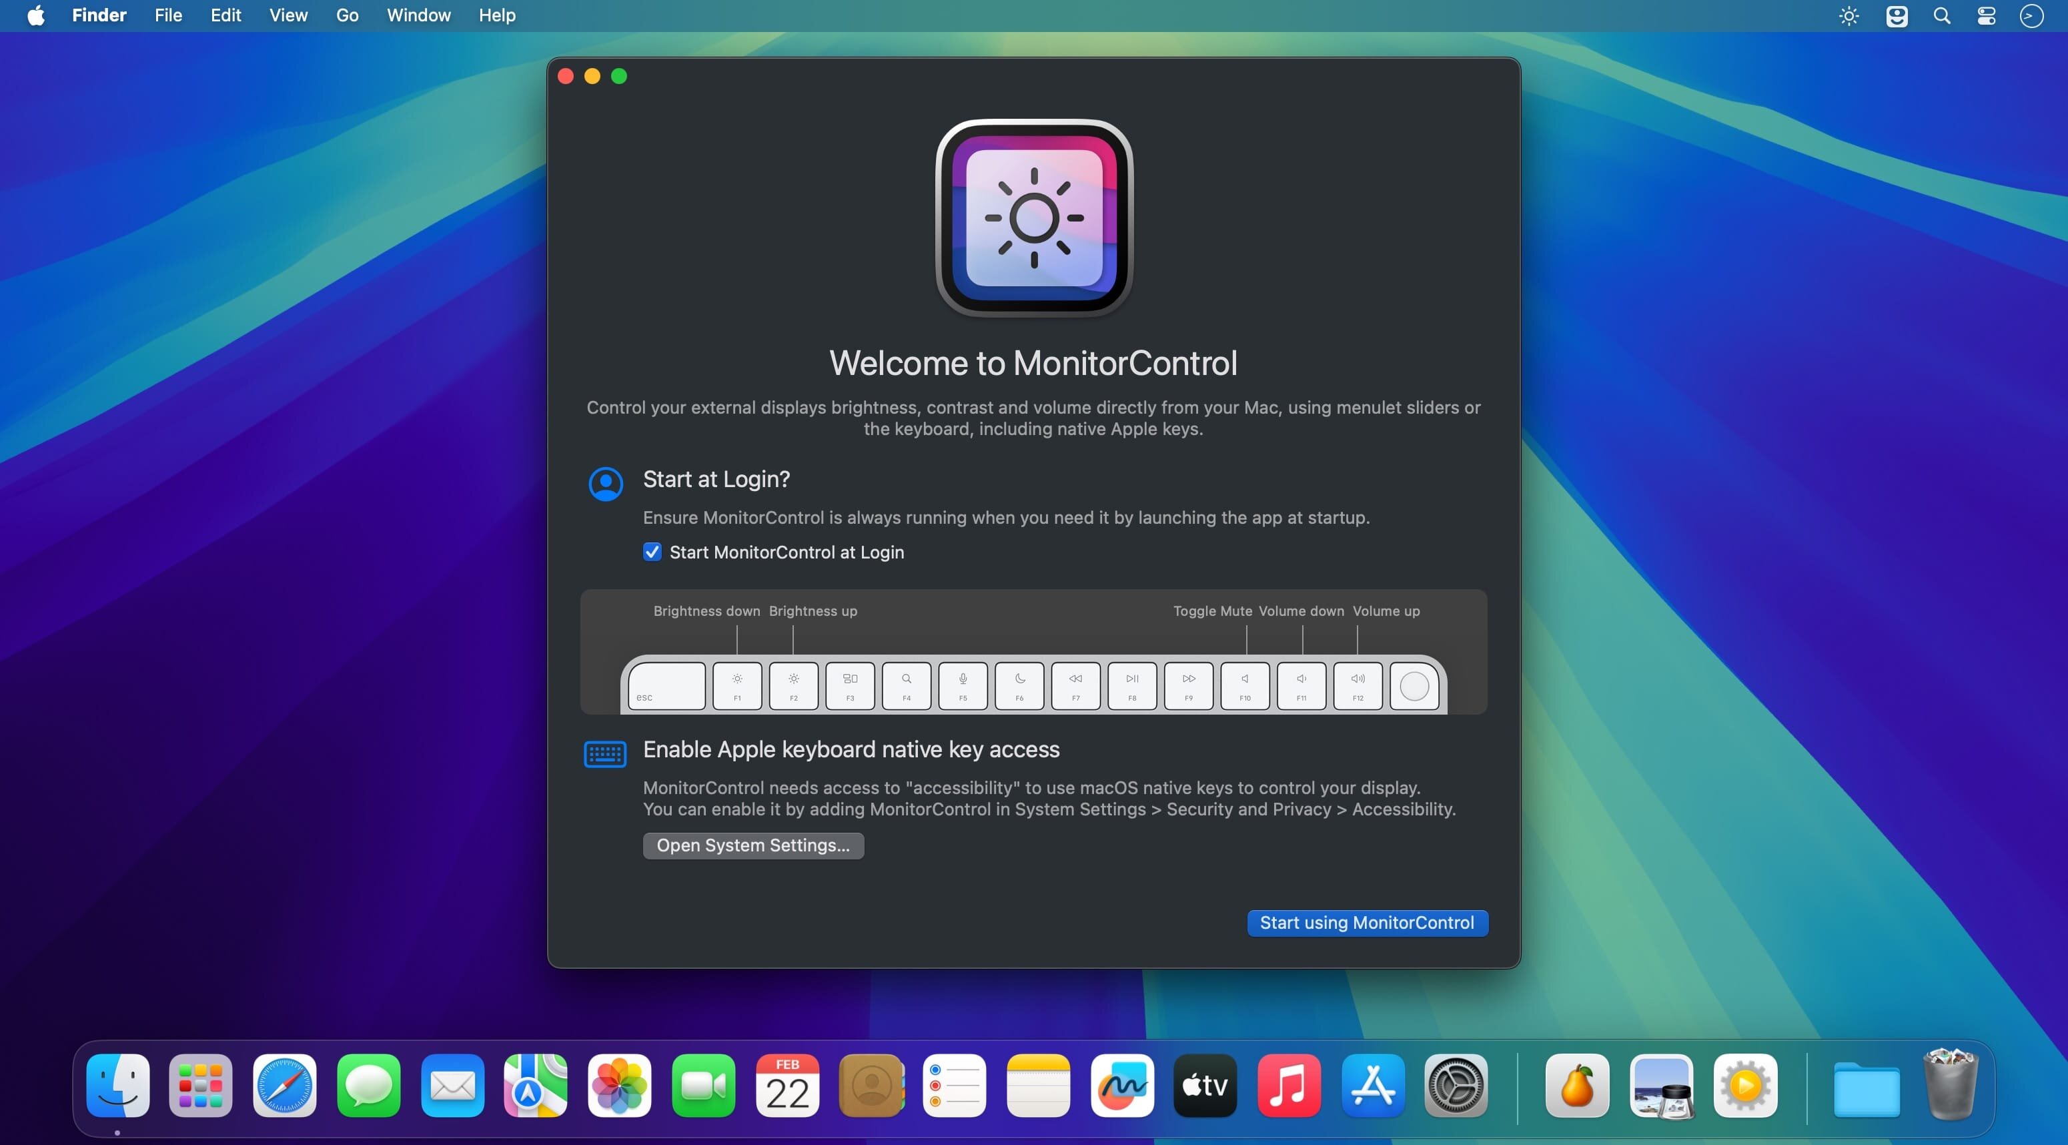Uncheck Start MonitorControl at Login
The width and height of the screenshot is (2068, 1145).
652,552
